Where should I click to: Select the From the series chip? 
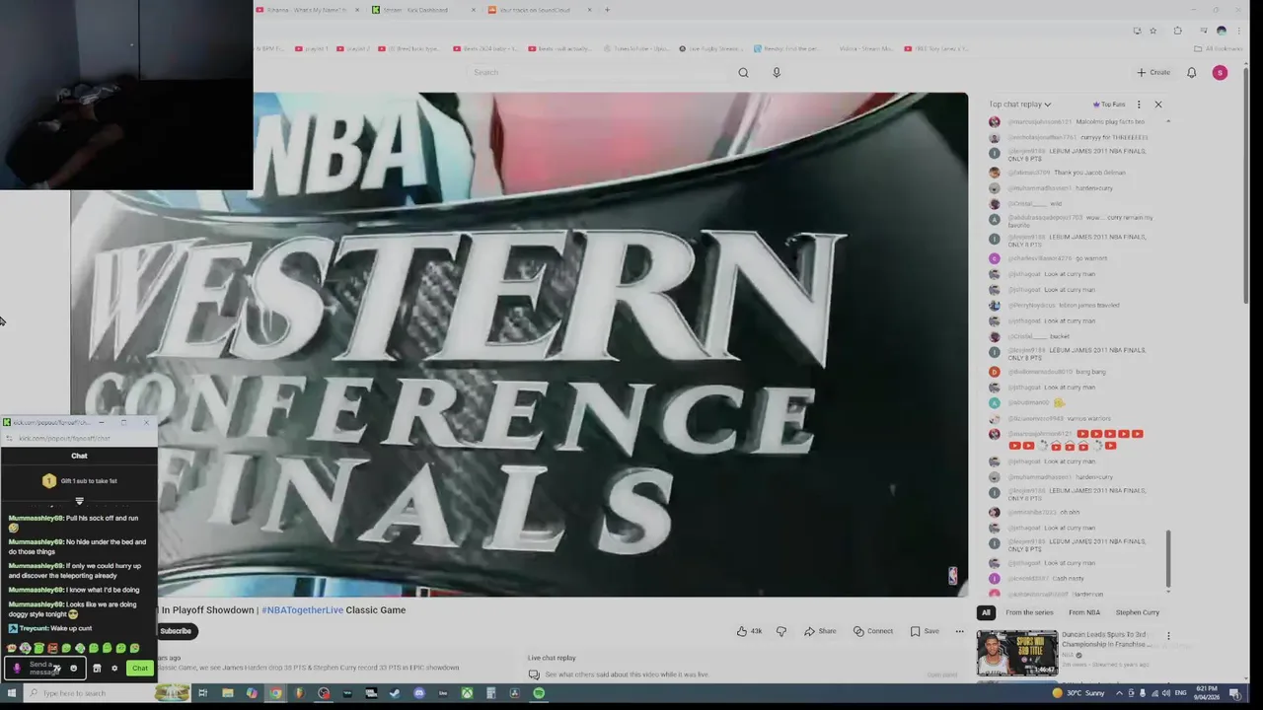tap(1029, 612)
